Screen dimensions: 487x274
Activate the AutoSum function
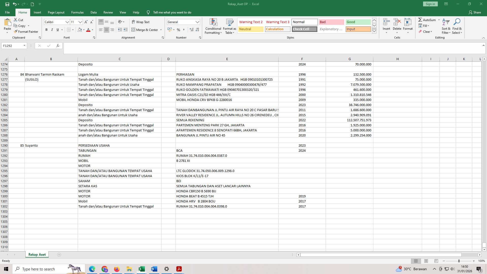[428, 20]
